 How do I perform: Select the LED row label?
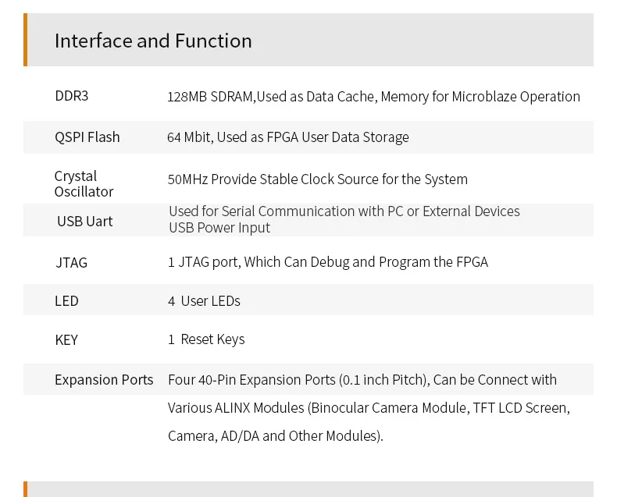click(x=66, y=301)
